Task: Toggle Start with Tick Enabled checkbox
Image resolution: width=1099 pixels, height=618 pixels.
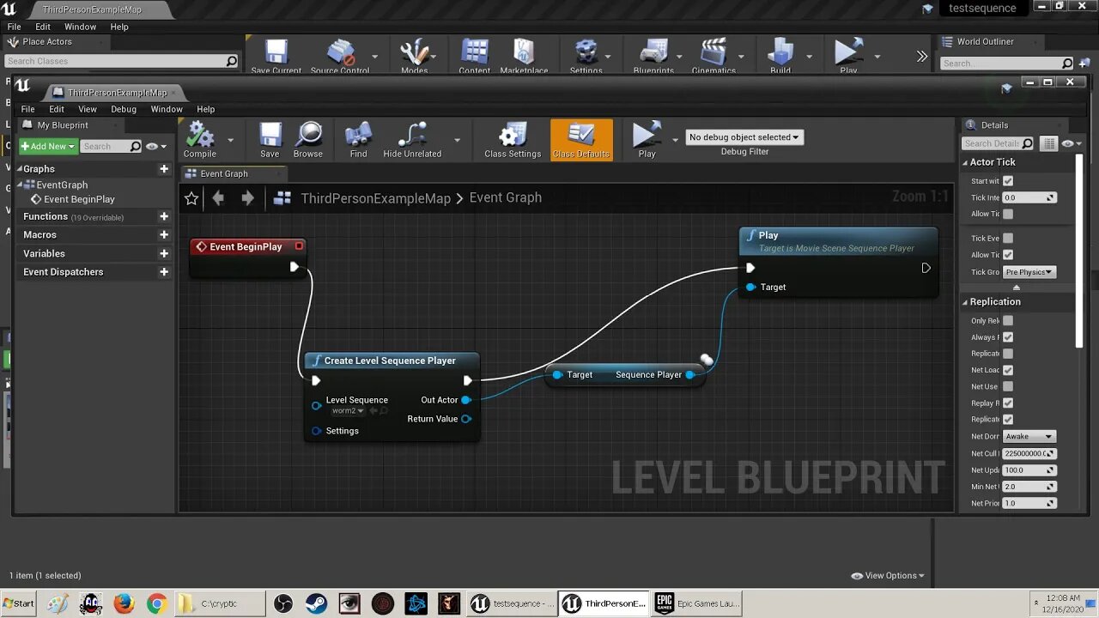Action: [1008, 181]
